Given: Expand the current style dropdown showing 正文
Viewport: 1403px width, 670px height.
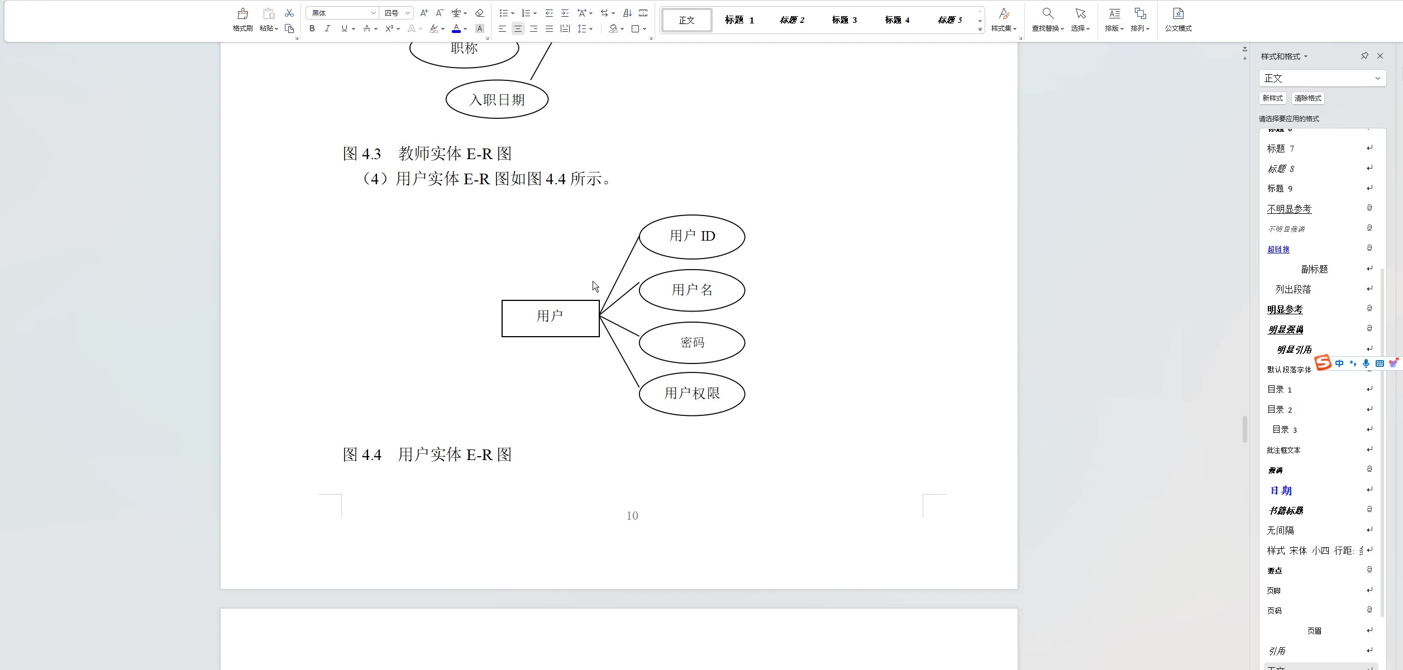Looking at the screenshot, I should point(1377,78).
